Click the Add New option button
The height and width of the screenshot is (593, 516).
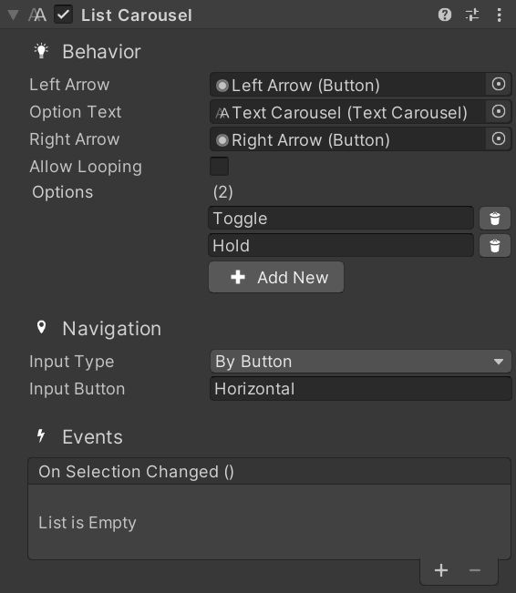[x=276, y=277]
